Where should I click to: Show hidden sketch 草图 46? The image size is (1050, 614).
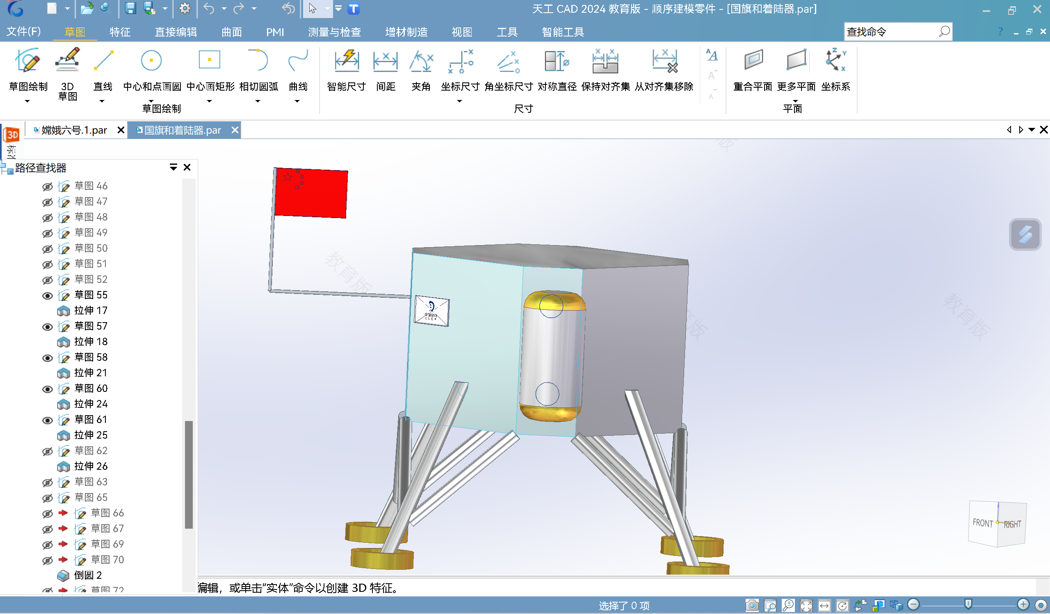[x=48, y=186]
